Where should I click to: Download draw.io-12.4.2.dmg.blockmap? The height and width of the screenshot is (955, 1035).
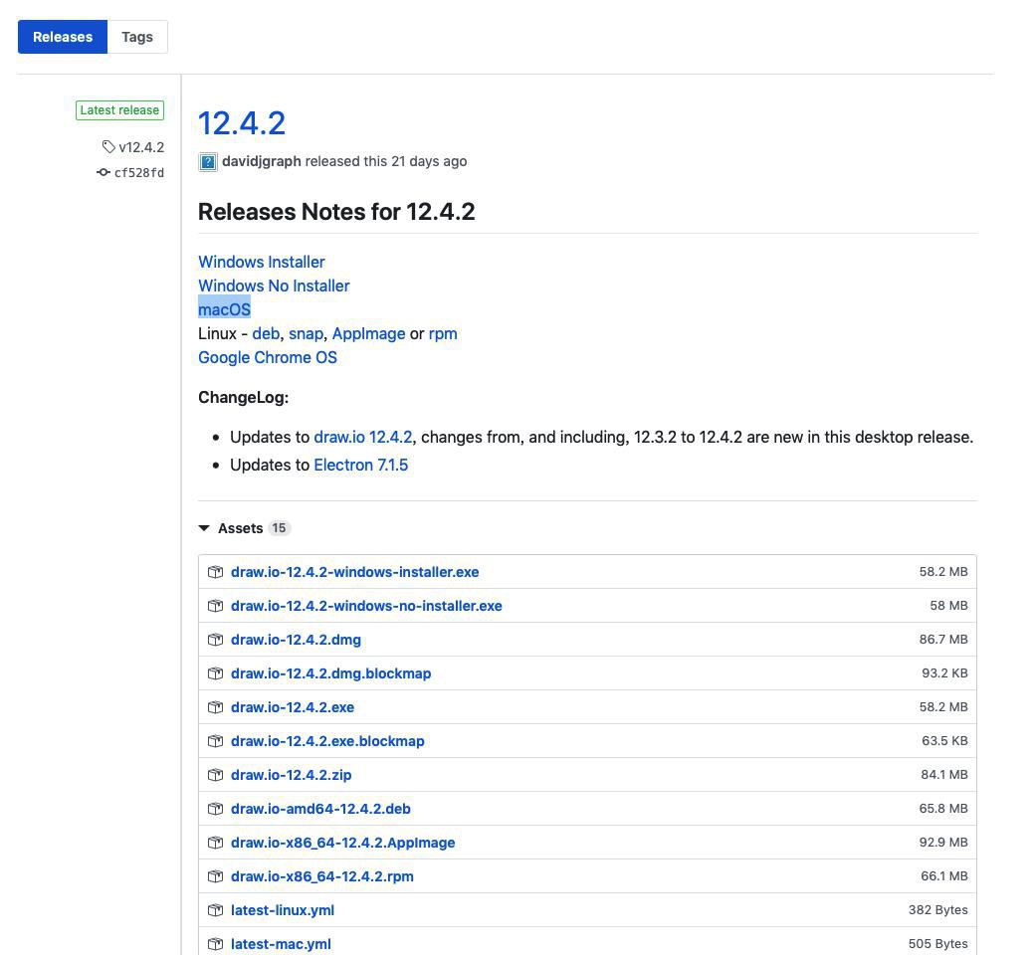point(330,673)
